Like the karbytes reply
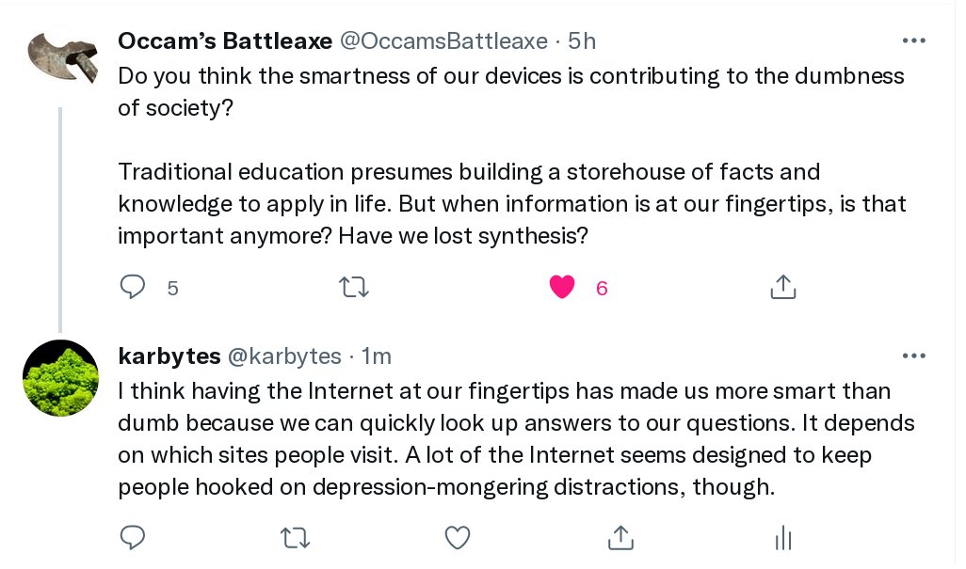 458,538
